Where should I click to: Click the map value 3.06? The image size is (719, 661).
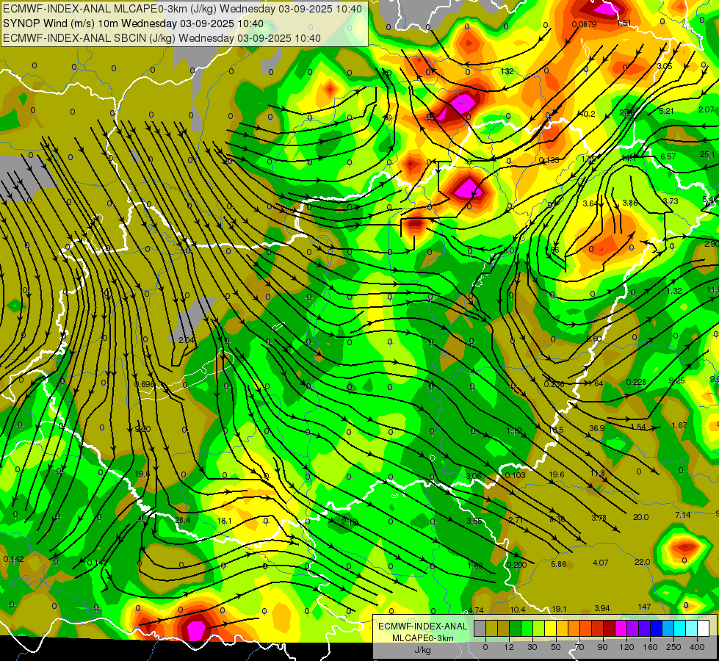474,476
